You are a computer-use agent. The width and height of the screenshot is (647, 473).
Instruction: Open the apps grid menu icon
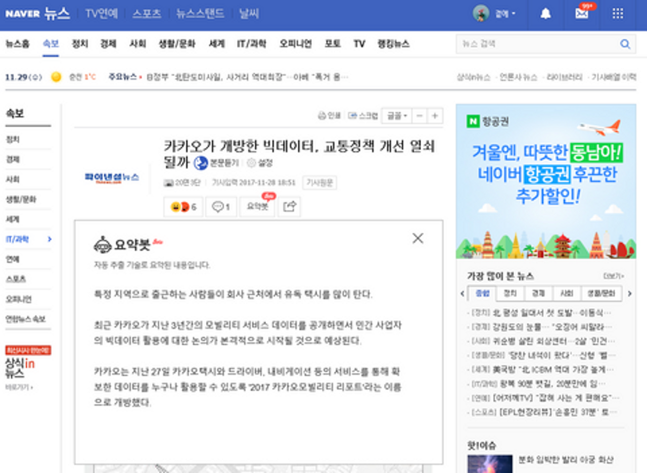point(618,14)
